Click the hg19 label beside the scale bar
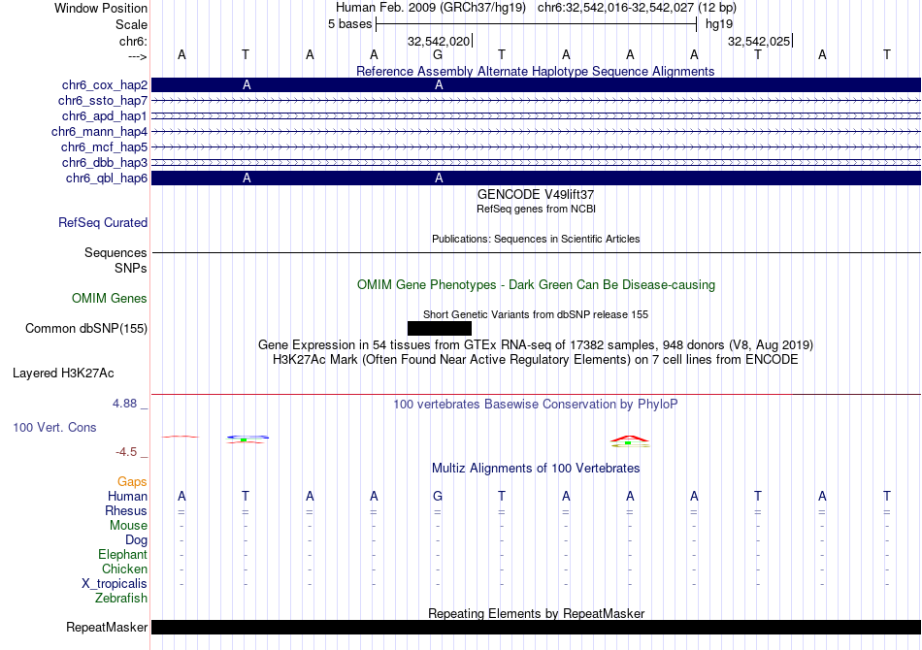The image size is (922, 650). click(x=719, y=24)
